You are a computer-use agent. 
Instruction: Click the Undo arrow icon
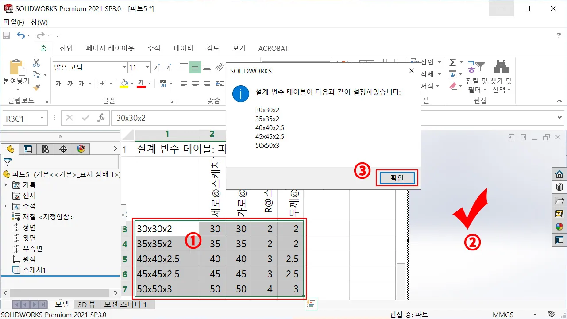(x=21, y=35)
